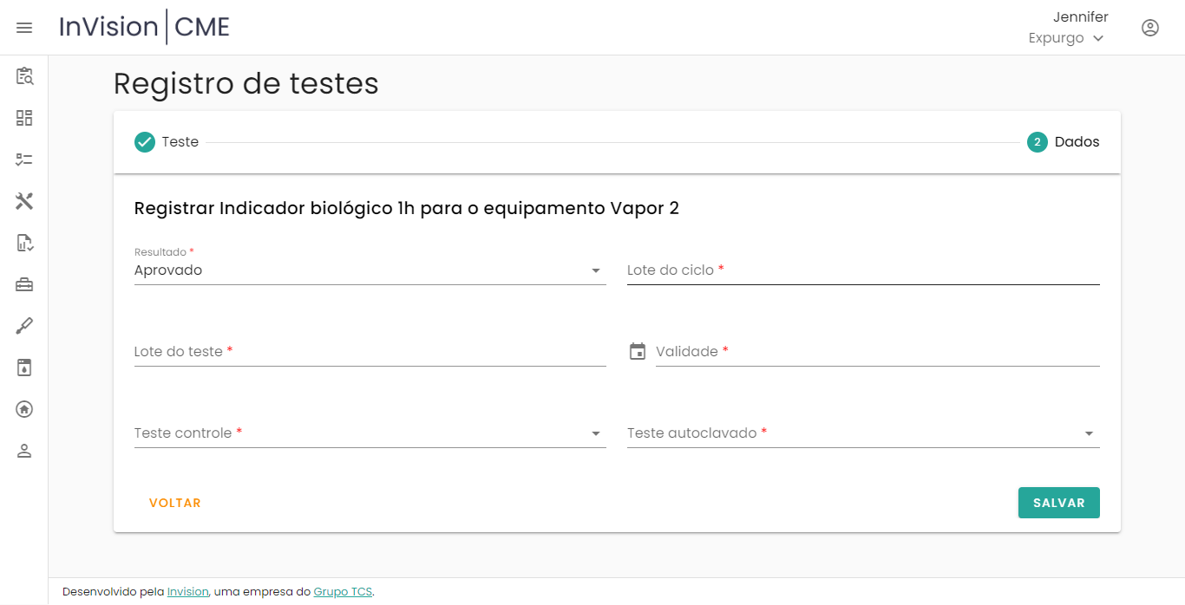Click the toolbox kit sidebar icon

(24, 284)
